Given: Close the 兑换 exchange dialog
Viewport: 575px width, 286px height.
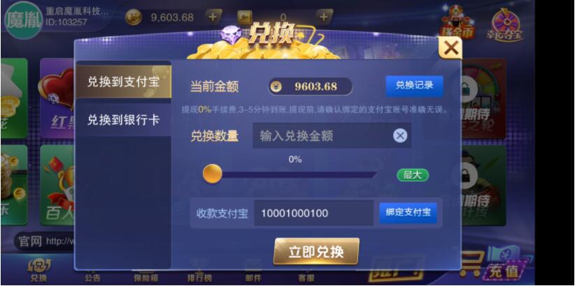Looking at the screenshot, I should 450,48.
